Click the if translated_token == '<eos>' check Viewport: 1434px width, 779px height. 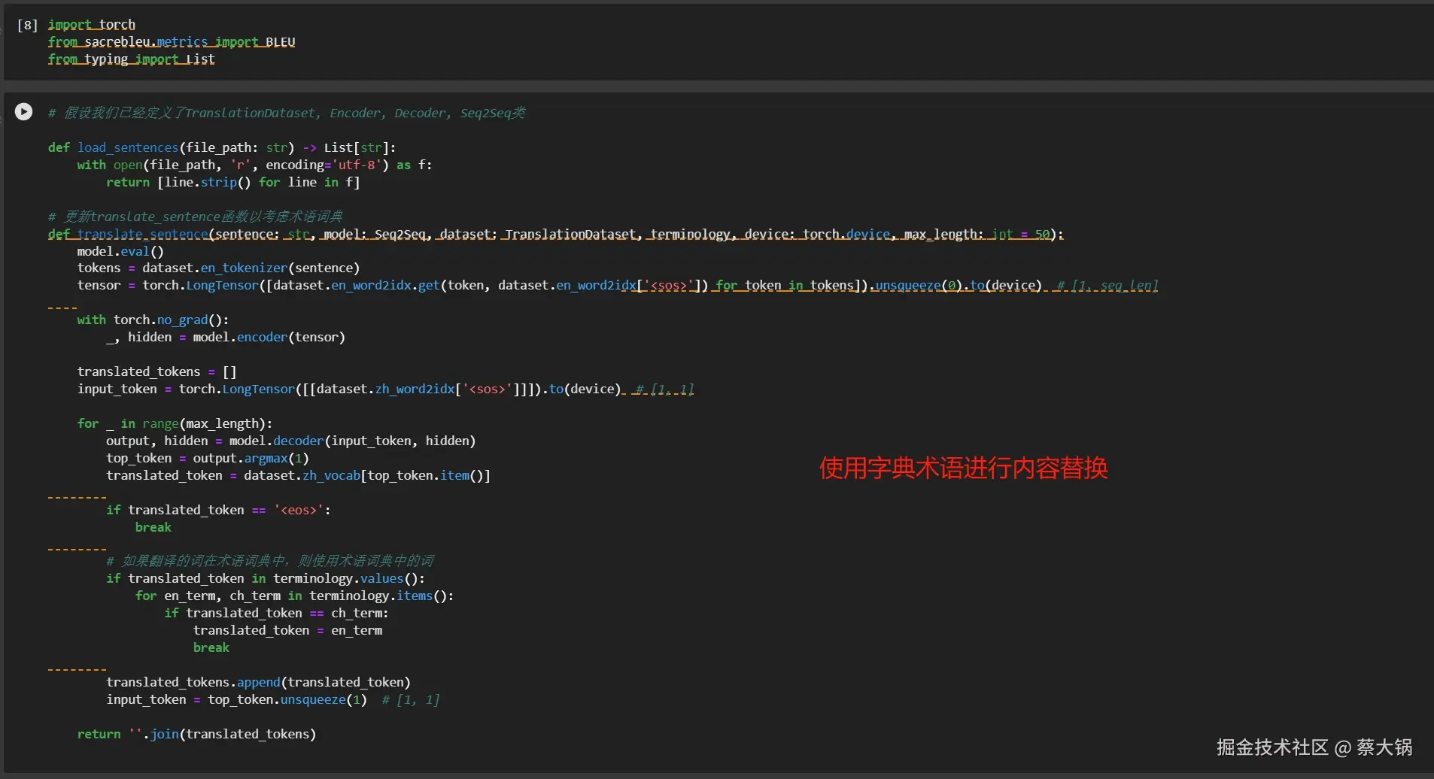point(218,509)
